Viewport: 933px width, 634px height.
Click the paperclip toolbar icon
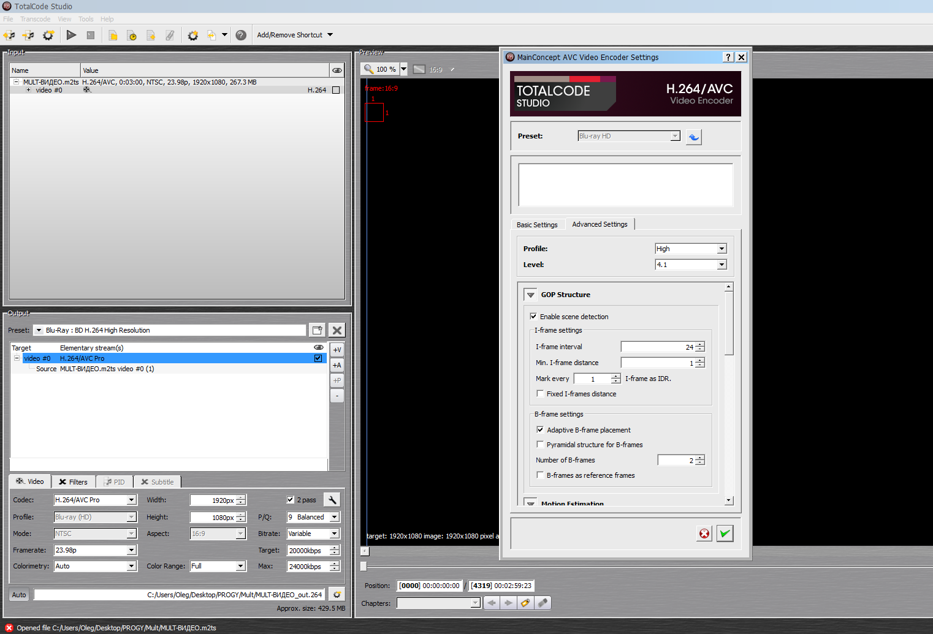tap(170, 35)
